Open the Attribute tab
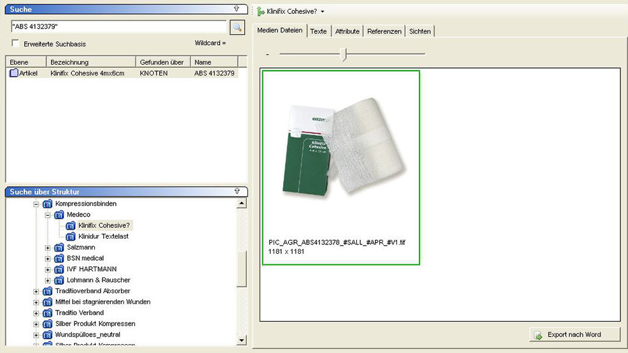 point(347,31)
